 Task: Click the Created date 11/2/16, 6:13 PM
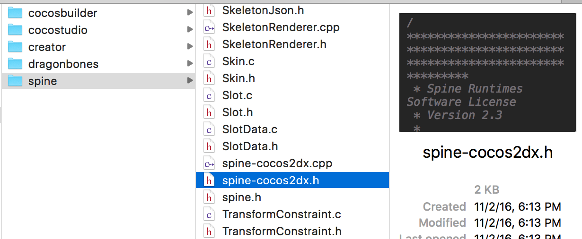pos(518,207)
